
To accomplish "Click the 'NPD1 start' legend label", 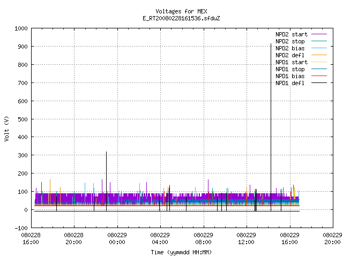I will pos(292,62).
